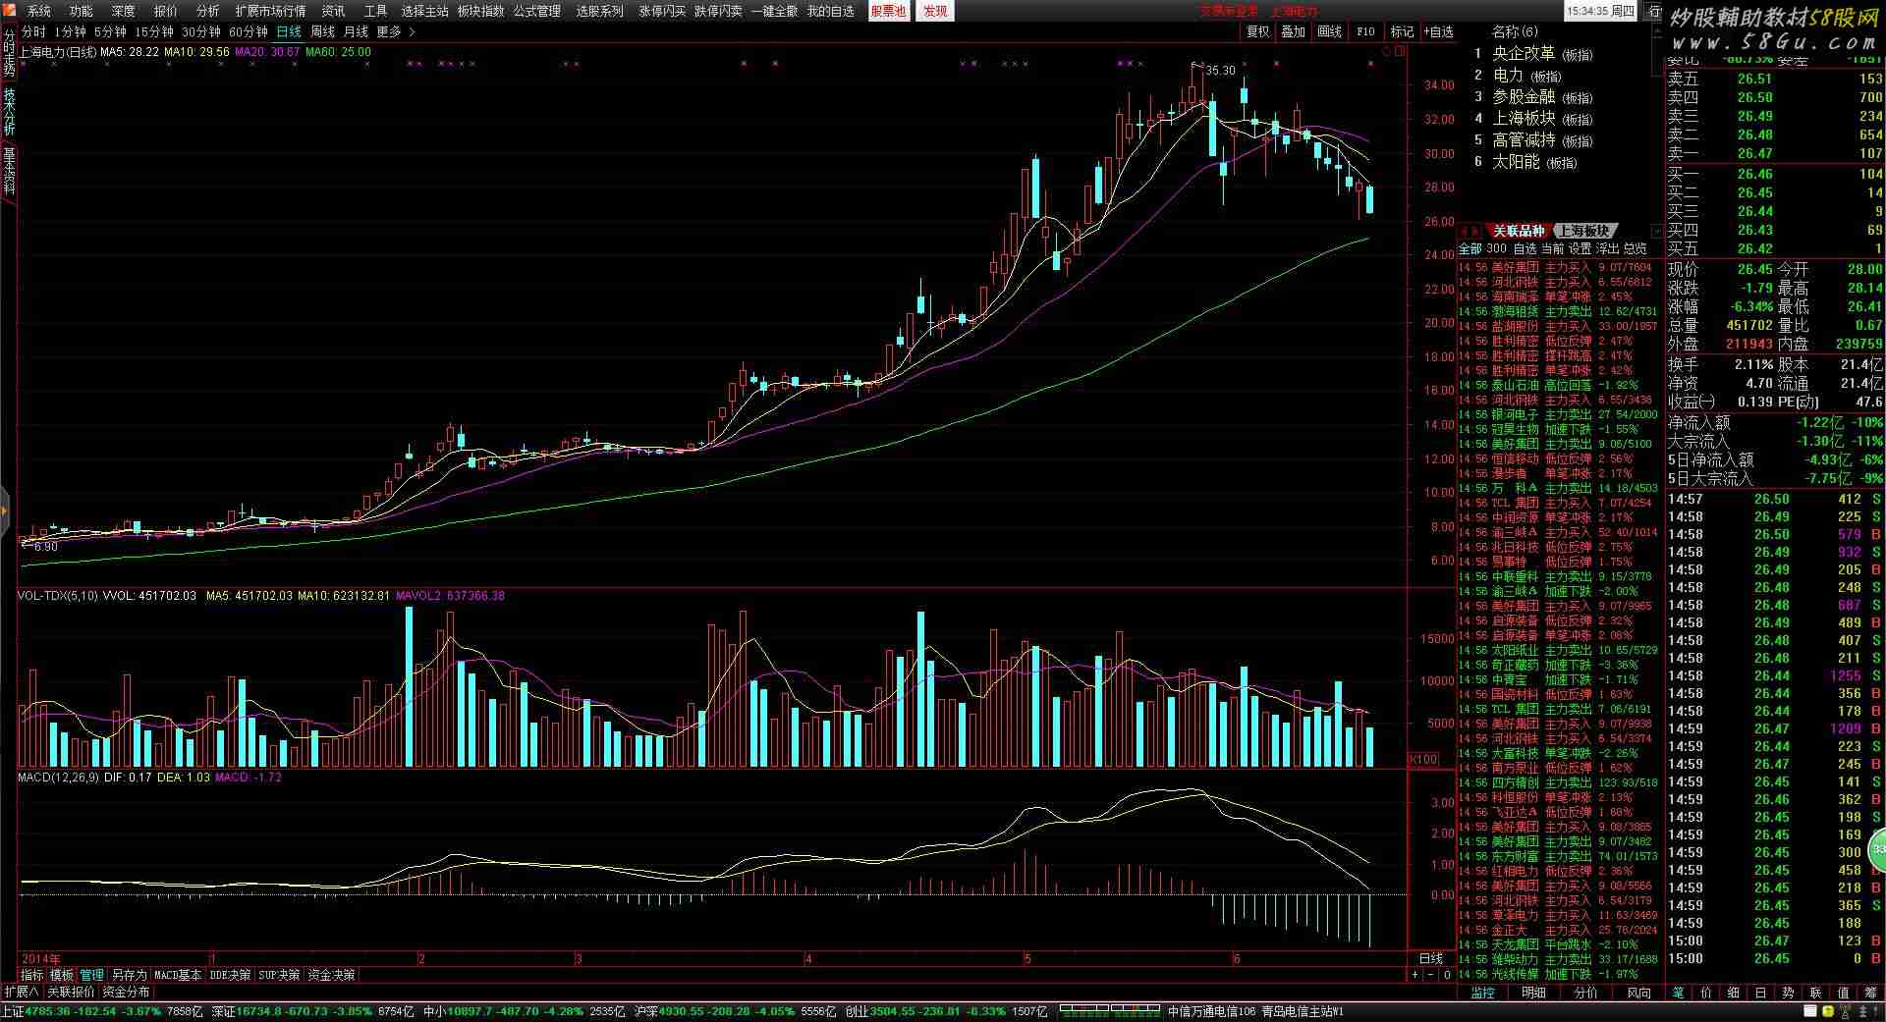The height and width of the screenshot is (1022, 1886).
Task: Expand dropdown arrow beside 上海板块 tab
Action: [x=1657, y=232]
